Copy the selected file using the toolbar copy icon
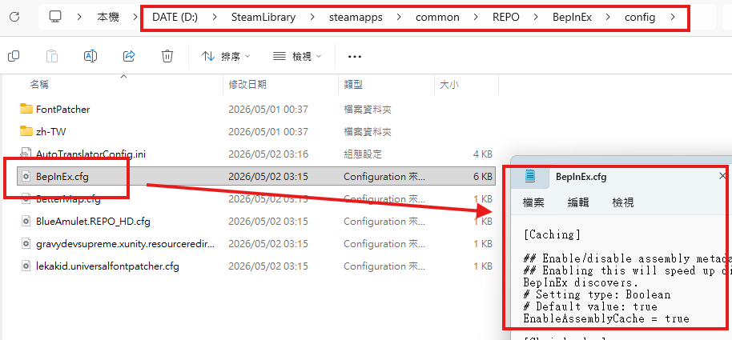Image resolution: width=732 pixels, height=340 pixels. 14,57
